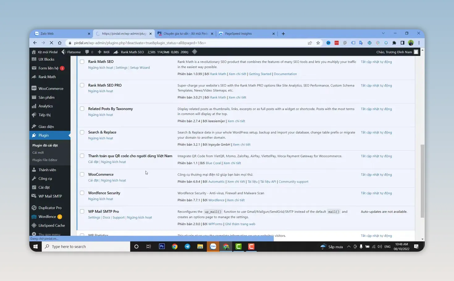Expand the Rank Math SEO admin bar menu
The width and height of the screenshot is (454, 281).
[x=129, y=52]
